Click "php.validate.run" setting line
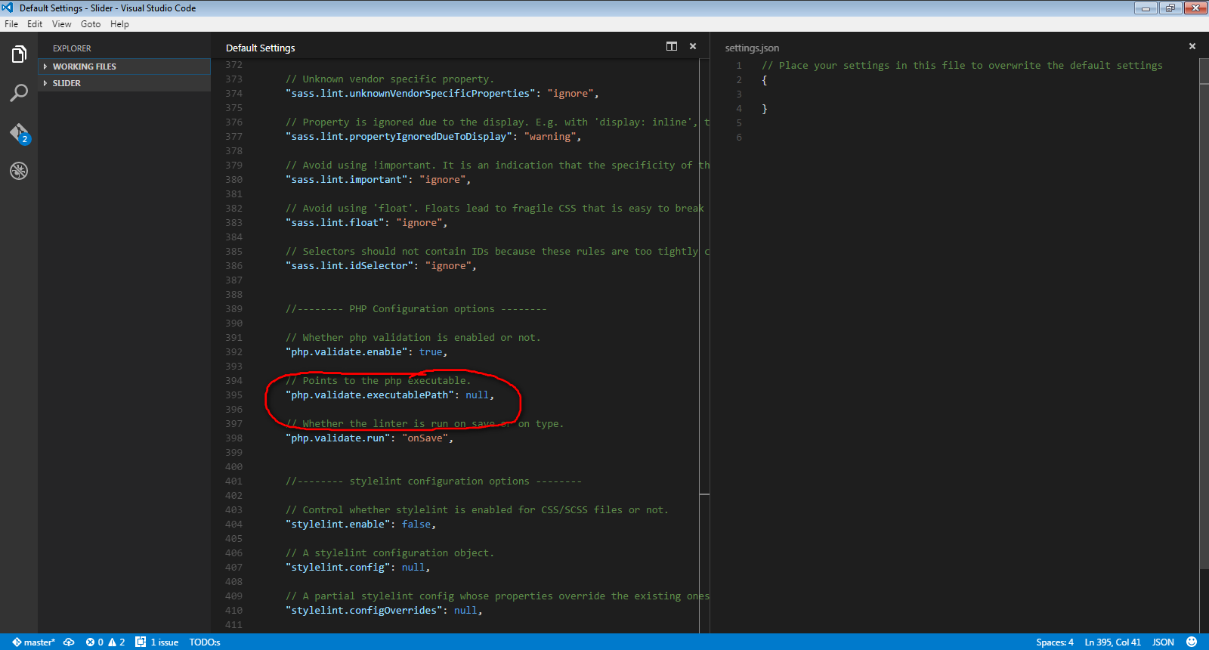1209x650 pixels. coord(370,438)
